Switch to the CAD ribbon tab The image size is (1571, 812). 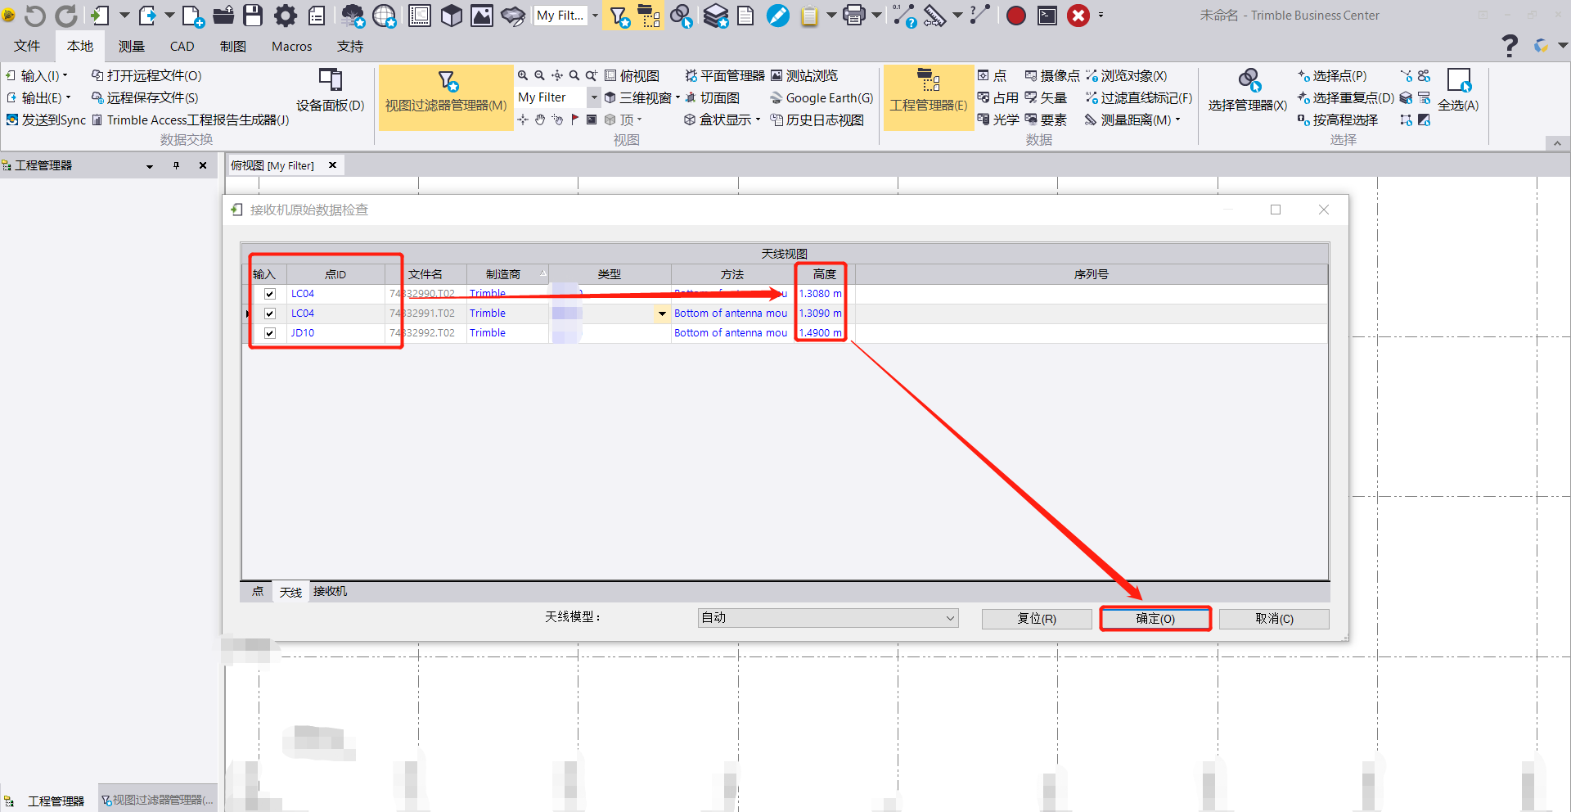point(182,47)
